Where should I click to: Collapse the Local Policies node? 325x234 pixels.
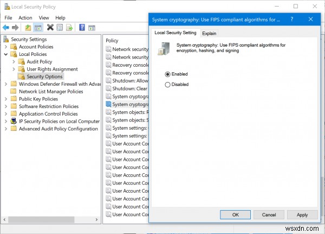click(6, 54)
